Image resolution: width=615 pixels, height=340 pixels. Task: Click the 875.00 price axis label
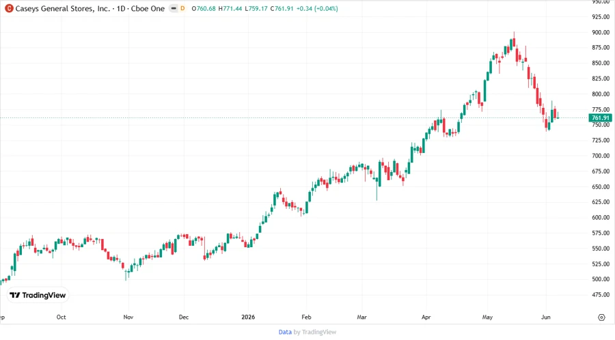601,48
